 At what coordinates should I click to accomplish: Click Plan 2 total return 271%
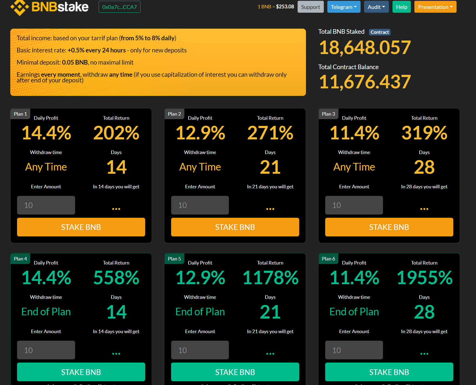tap(270, 133)
